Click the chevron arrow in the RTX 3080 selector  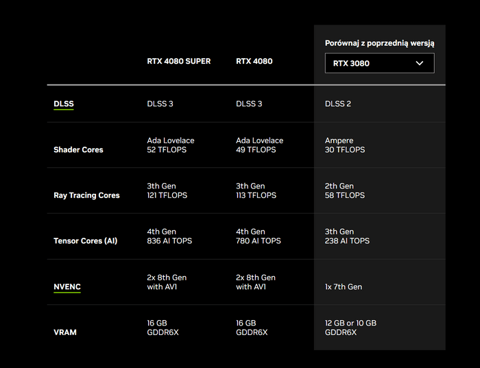(420, 63)
